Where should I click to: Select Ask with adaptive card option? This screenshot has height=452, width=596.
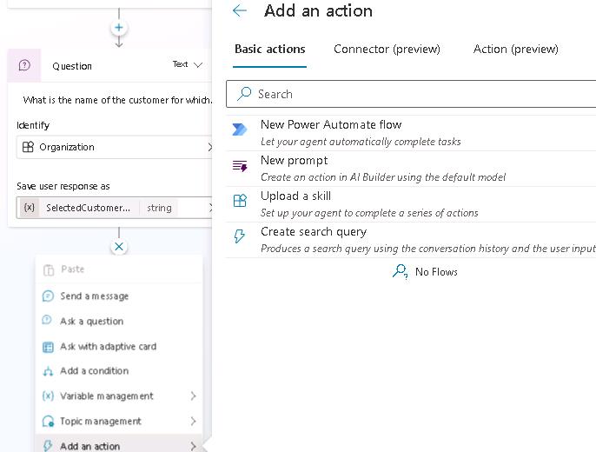pos(108,347)
